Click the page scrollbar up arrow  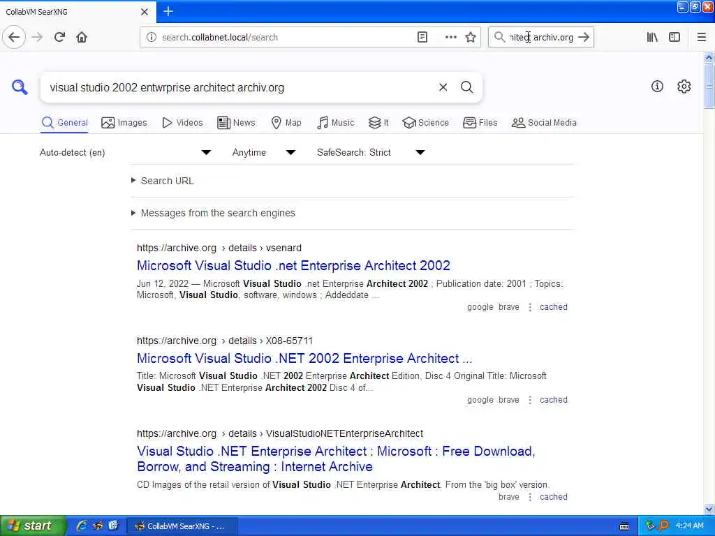(x=709, y=58)
